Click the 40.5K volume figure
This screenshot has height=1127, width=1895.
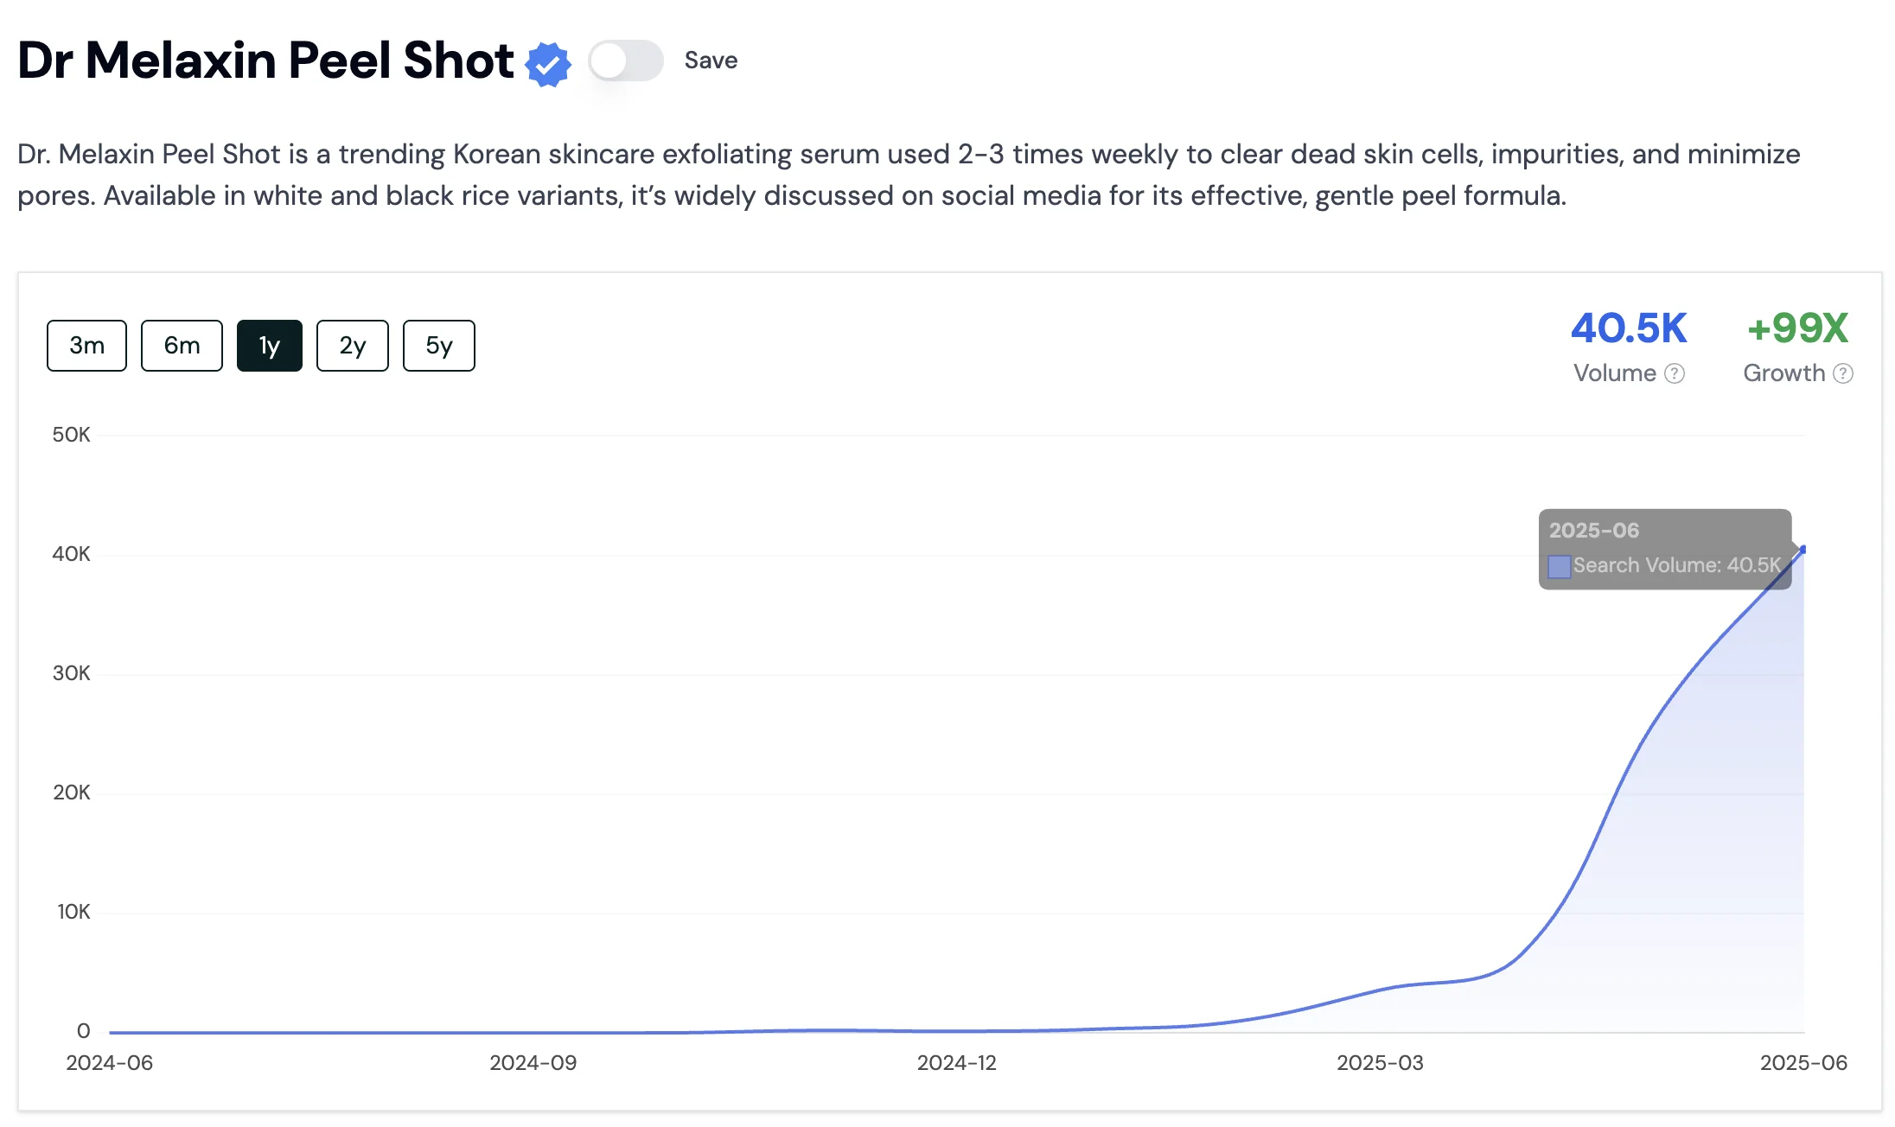click(1629, 328)
